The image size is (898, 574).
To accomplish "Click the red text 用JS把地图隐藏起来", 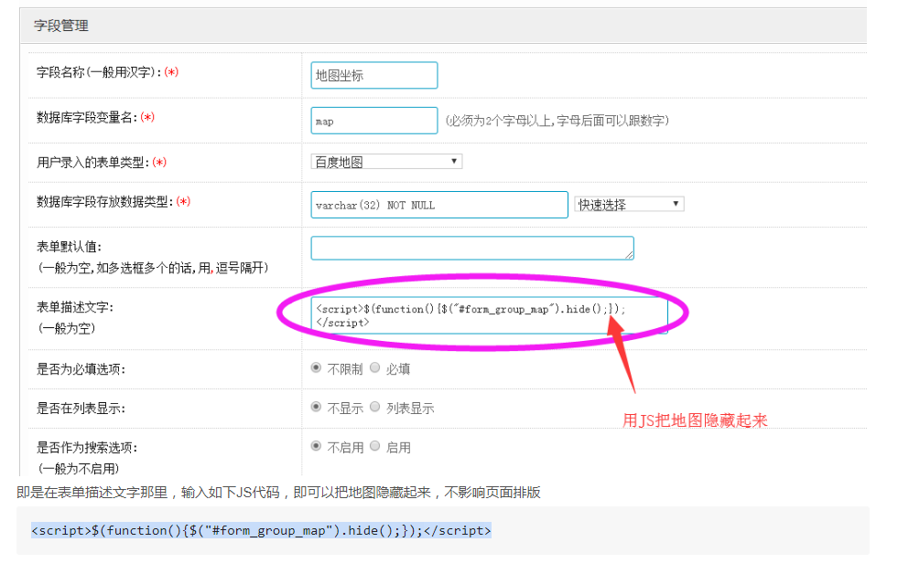I will 694,420.
